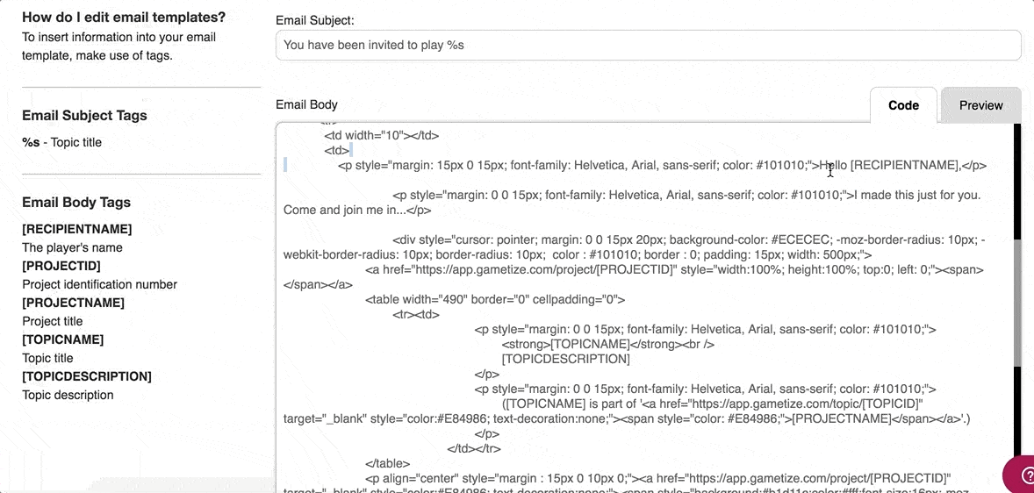Viewport: 1034px width, 493px height.
Task: Click the 'Email Body' label
Action: (306, 104)
